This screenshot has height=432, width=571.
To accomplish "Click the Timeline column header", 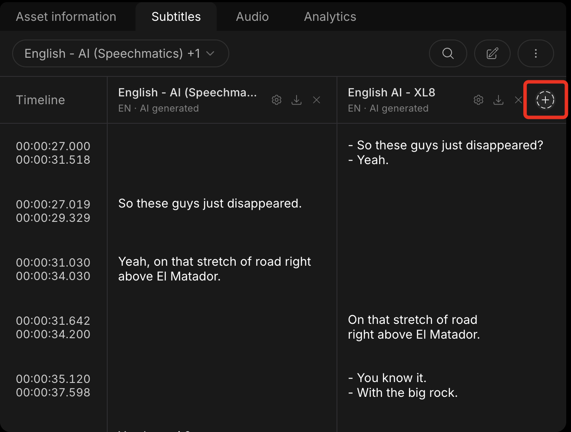I will 40,100.
